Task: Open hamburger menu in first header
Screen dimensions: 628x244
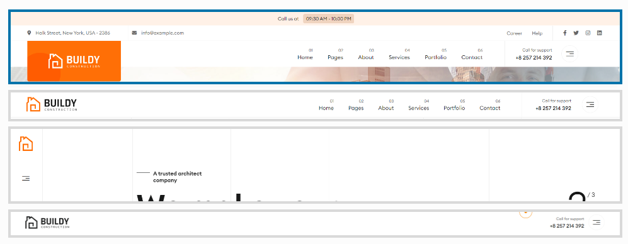Action: coord(570,53)
